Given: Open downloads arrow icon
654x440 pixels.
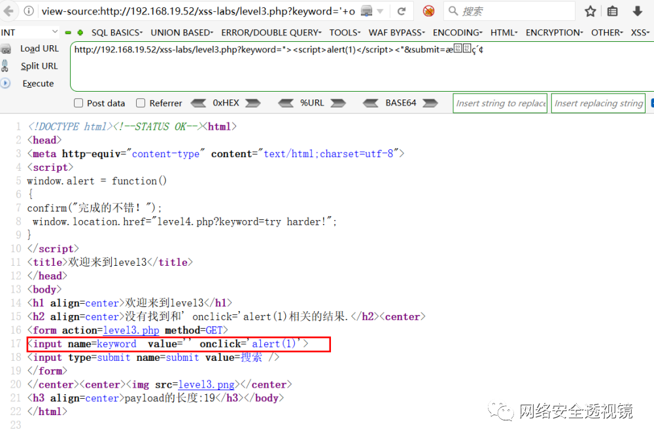Looking at the screenshot, I should coord(637,11).
